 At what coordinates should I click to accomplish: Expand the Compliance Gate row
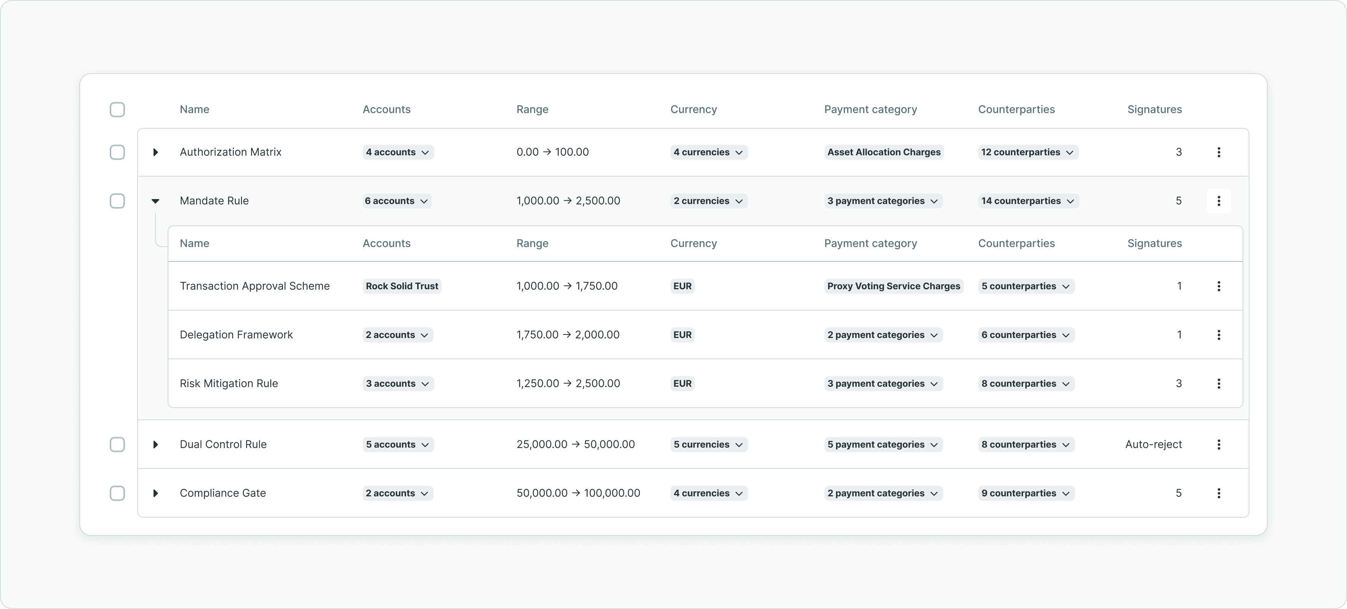pyautogui.click(x=155, y=493)
